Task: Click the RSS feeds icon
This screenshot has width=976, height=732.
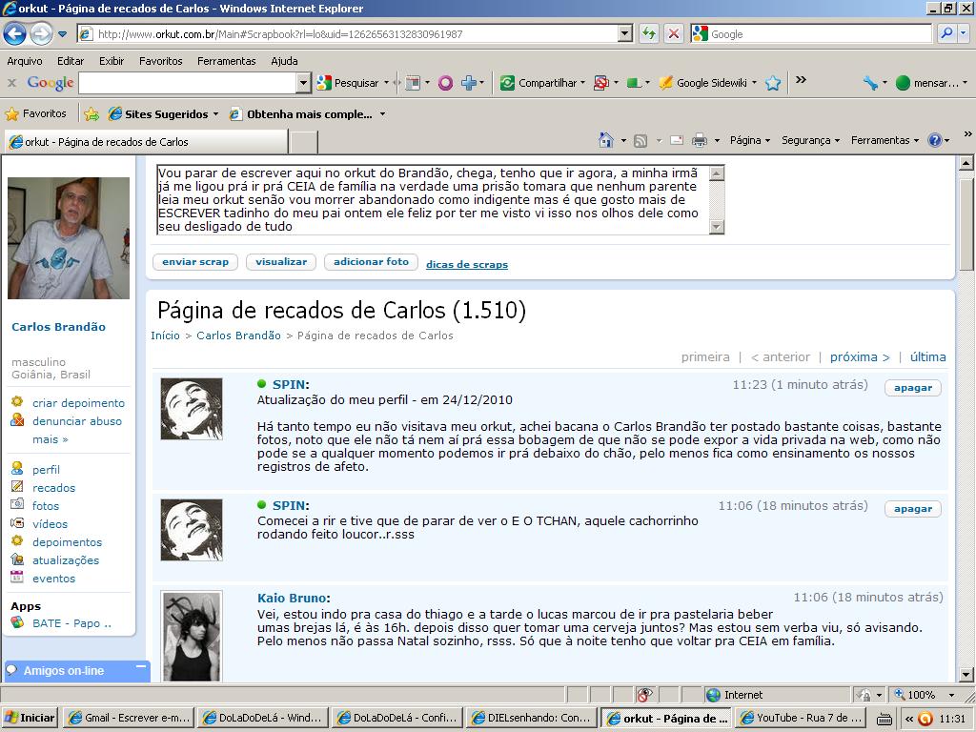Action: 640,141
